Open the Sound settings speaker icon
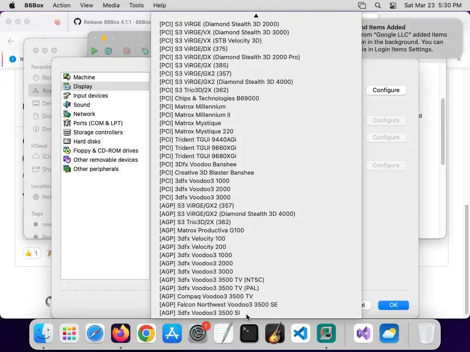The height and width of the screenshot is (352, 470). click(67, 104)
